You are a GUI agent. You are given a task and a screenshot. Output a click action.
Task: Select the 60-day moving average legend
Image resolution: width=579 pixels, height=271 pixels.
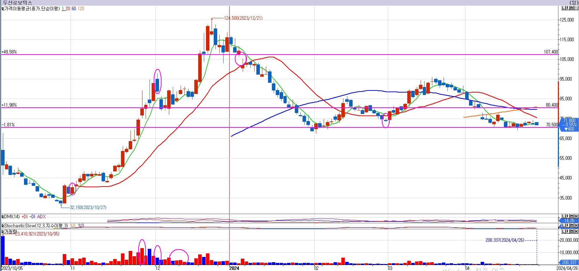74,8
